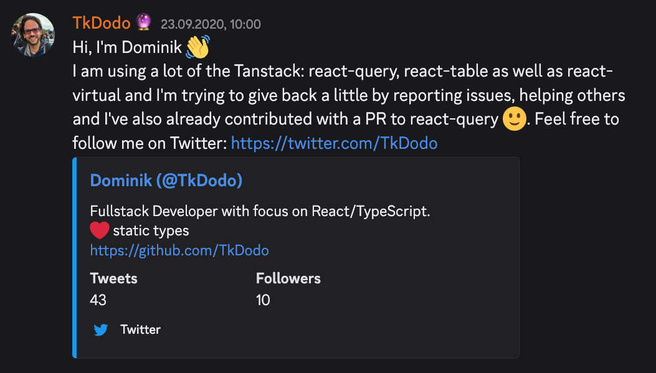Click the message timestamp 23.09.2020, 10:00
Screen dimensions: 656x373
point(210,24)
